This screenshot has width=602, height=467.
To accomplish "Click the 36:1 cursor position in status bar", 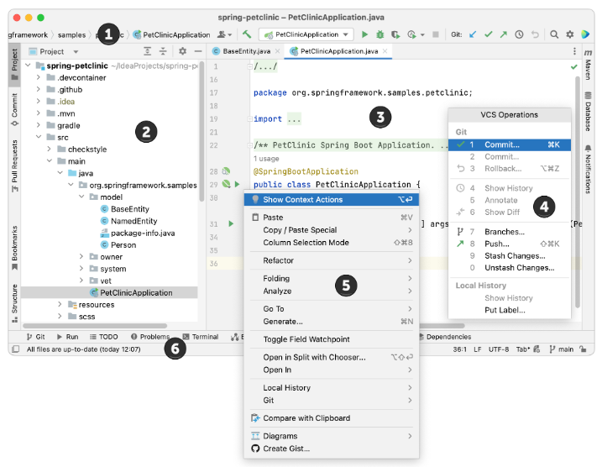I will [x=459, y=349].
